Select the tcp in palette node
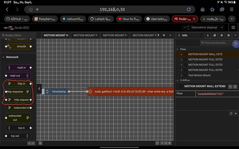The image size is (239, 149). [18, 128]
